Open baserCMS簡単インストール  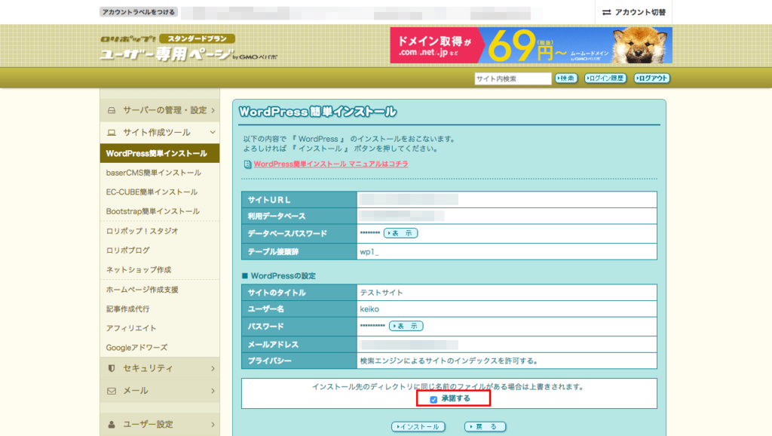(154, 173)
